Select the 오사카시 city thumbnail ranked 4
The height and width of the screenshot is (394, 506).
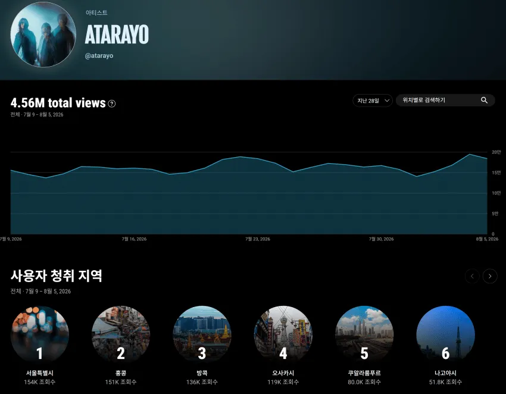tap(283, 334)
